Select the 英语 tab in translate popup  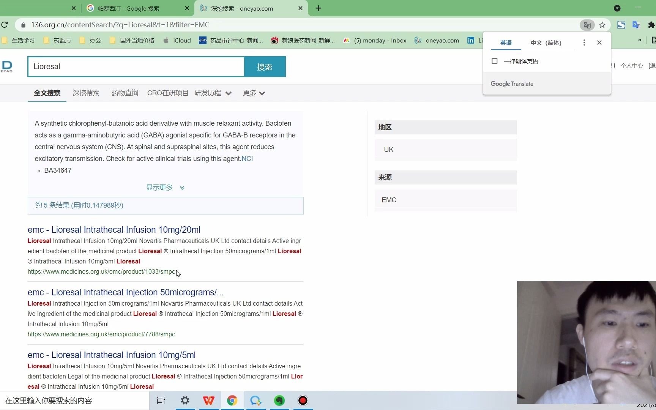tap(506, 43)
